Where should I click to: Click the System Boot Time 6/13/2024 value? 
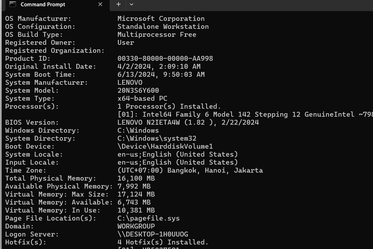(161, 75)
